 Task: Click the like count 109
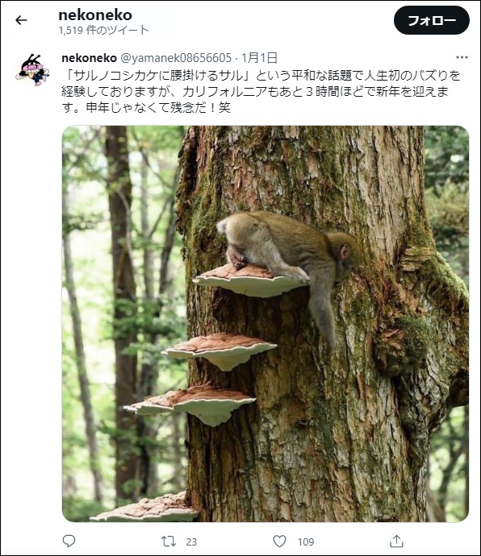pos(306,541)
